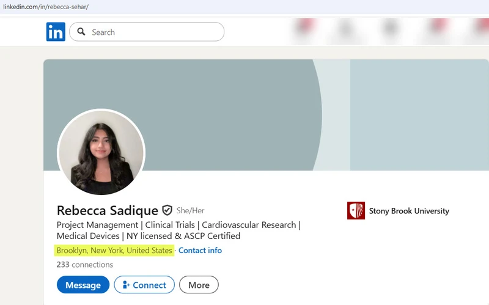This screenshot has height=305, width=489.
Task: Click the magnifying glass search icon
Action: 81,32
